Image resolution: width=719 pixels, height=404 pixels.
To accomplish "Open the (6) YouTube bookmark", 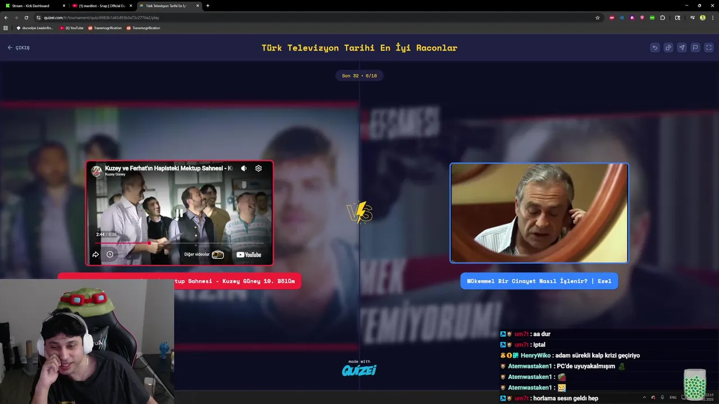I will pos(72,27).
